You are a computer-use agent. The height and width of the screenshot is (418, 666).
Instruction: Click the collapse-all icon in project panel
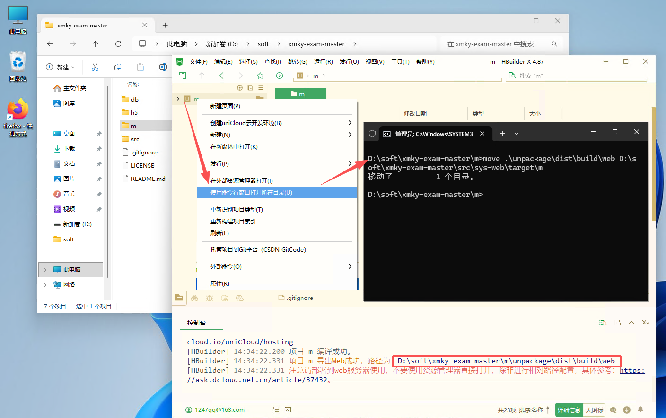250,88
